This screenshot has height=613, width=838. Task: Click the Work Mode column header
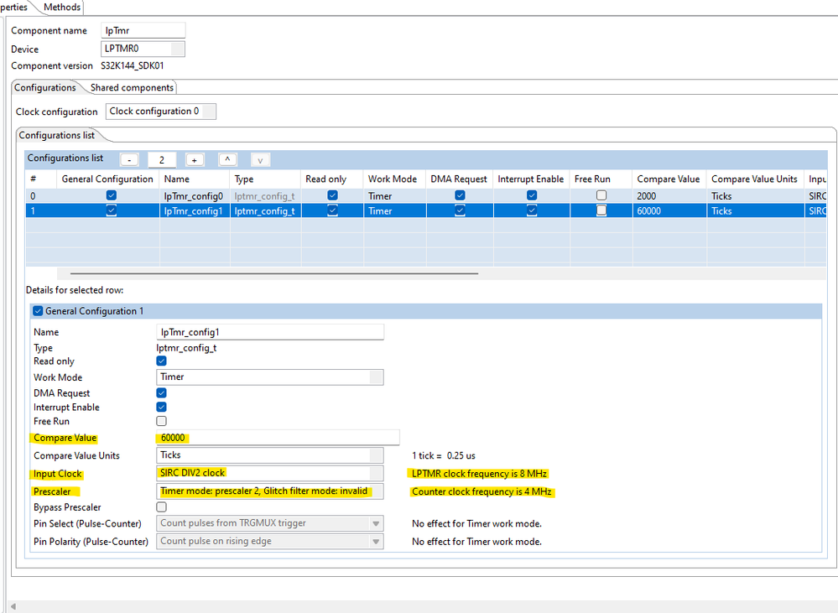click(394, 179)
